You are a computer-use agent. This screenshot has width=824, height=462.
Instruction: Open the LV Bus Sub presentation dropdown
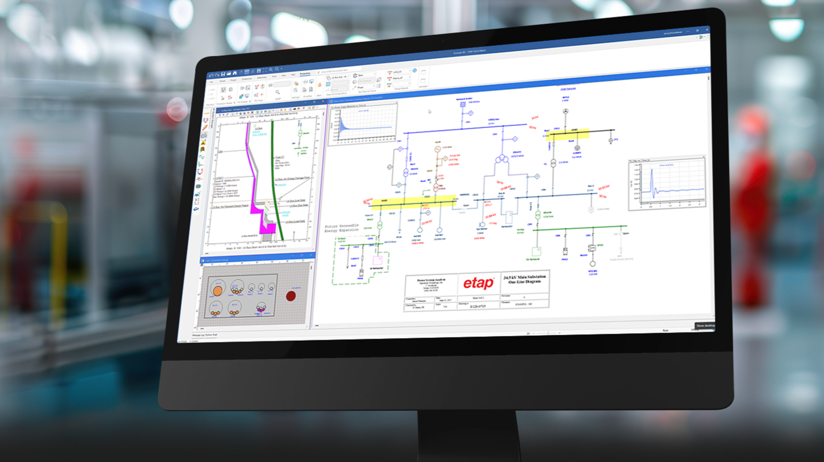[340, 77]
